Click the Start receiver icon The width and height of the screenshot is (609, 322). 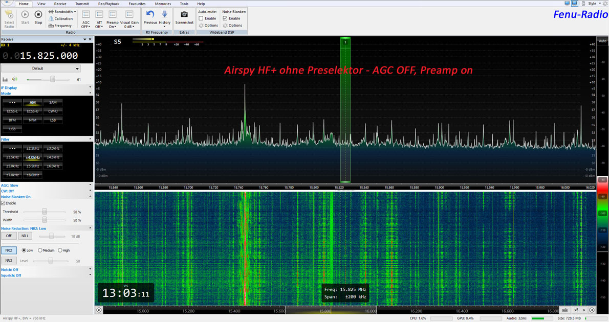pos(25,15)
